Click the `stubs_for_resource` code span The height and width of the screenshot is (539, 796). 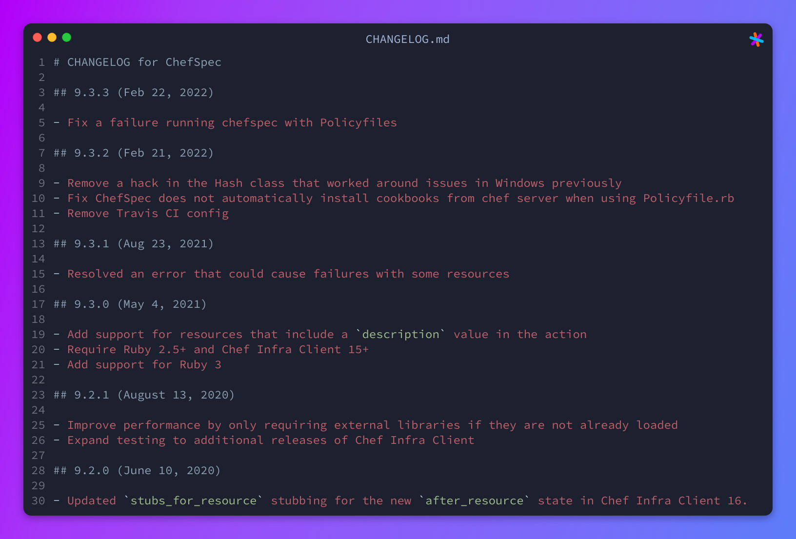click(x=194, y=501)
